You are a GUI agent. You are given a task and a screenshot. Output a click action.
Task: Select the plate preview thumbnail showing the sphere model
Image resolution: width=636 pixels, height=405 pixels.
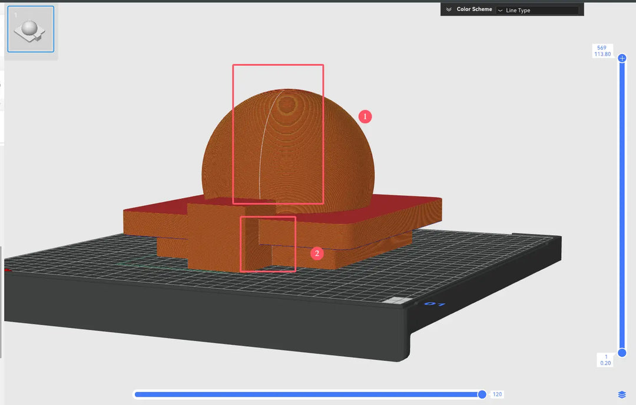(30, 28)
